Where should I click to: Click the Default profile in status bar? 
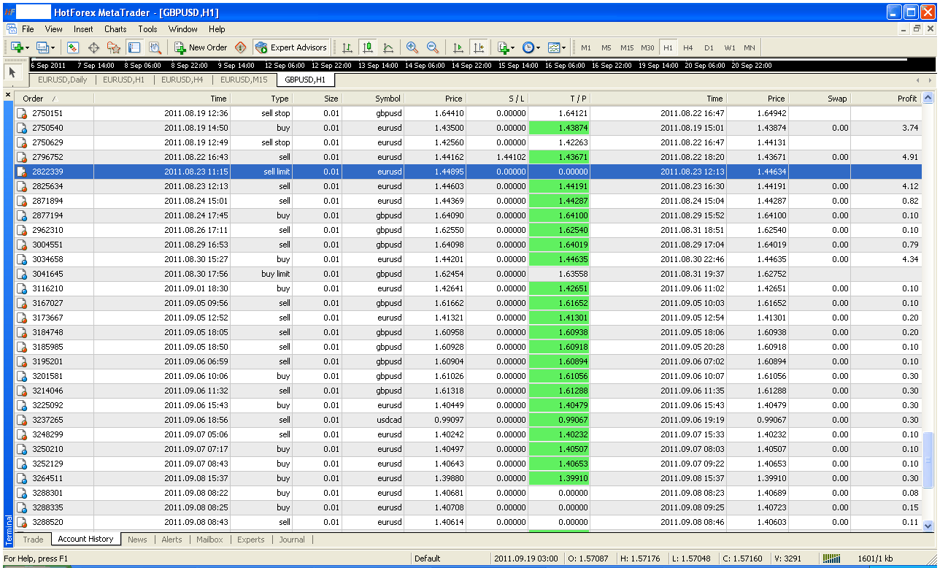pos(427,559)
